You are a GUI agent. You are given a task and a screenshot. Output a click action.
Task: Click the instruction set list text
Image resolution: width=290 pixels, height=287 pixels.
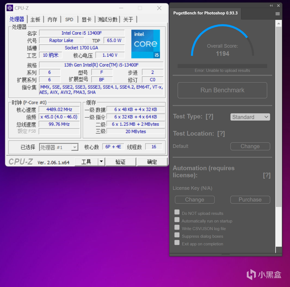101,90
